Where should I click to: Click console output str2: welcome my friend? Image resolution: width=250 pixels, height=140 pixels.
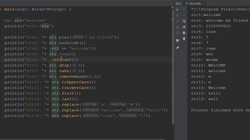(220, 21)
